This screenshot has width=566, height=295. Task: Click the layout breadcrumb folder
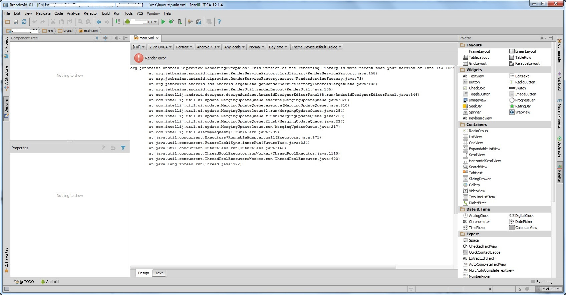coord(66,31)
